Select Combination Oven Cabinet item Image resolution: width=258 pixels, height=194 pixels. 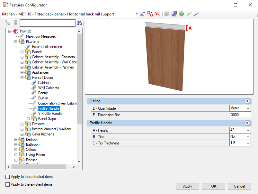point(57,103)
